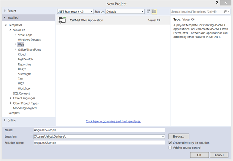This screenshot has height=161, width=233.
Task: Select the Workflow category
Action: [x=24, y=88]
